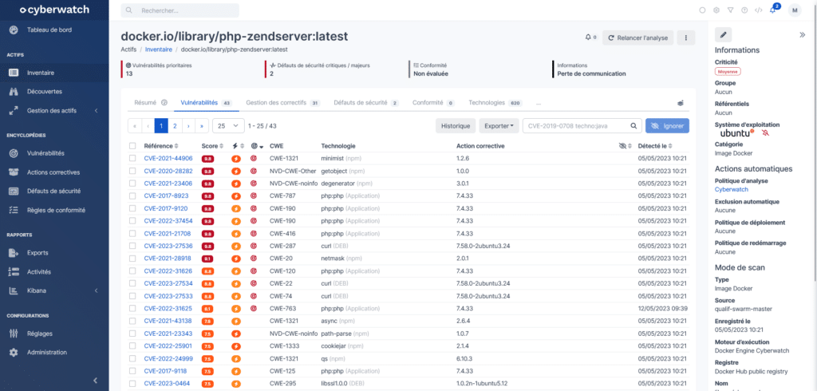Open the filter funnel icon in top bar

point(731,10)
